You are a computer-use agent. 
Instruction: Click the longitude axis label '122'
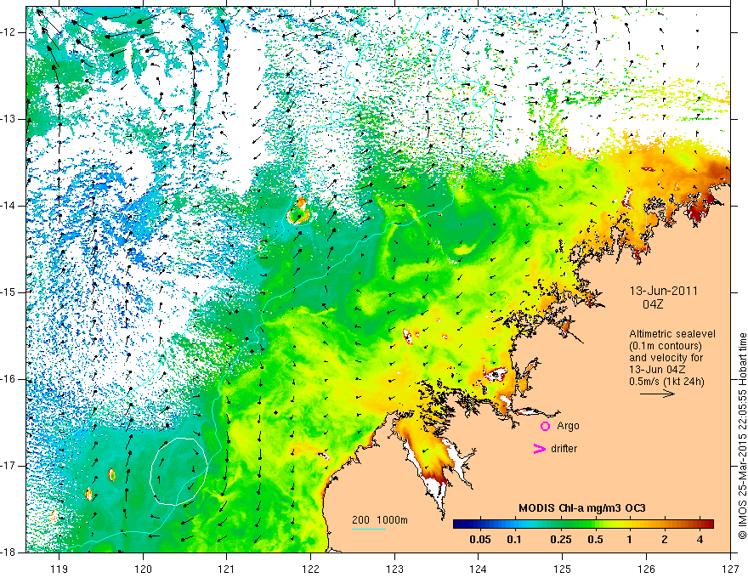pos(310,569)
